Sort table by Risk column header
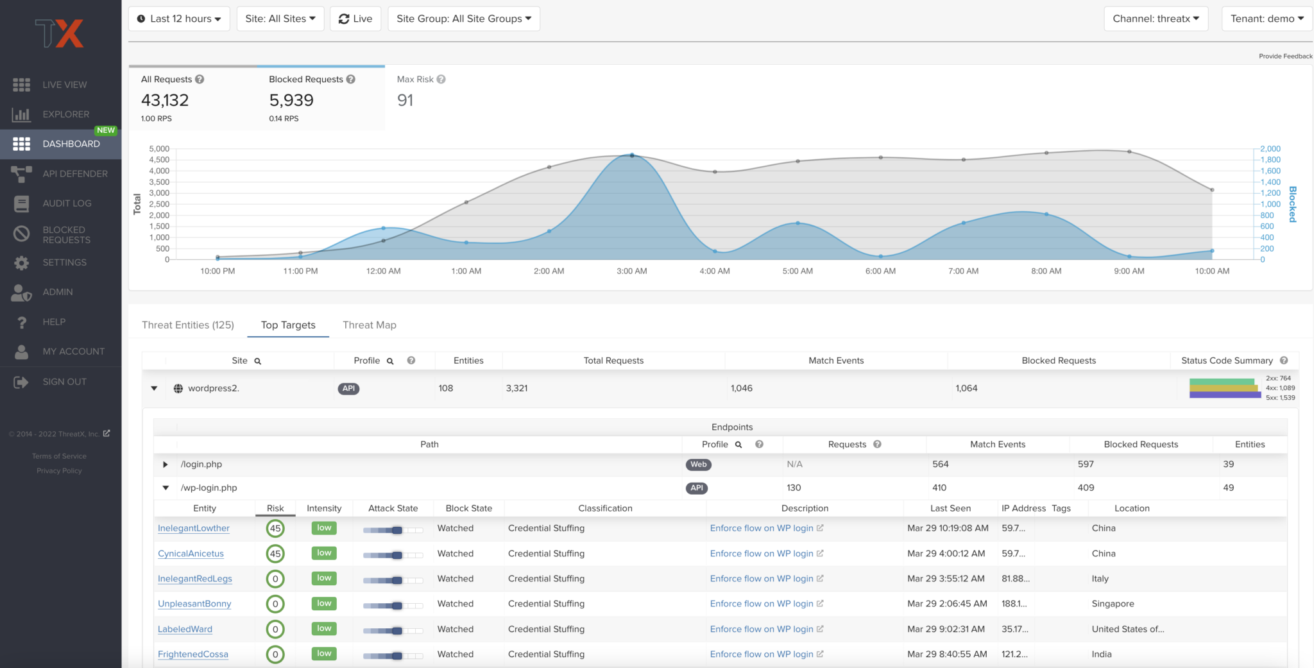This screenshot has width=1314, height=668. pyautogui.click(x=275, y=508)
